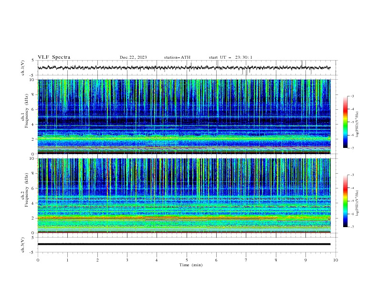Click time axis tick label "4"
Viewport: 378px width, 292px height.
[x=157, y=260]
